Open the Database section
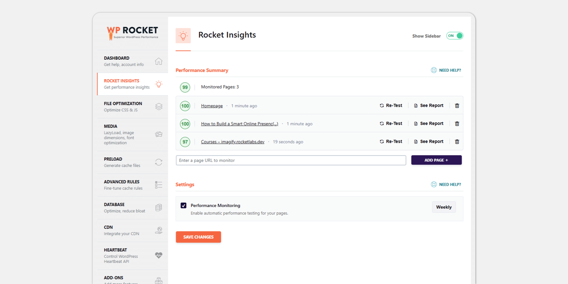The image size is (568, 284). pyautogui.click(x=132, y=208)
